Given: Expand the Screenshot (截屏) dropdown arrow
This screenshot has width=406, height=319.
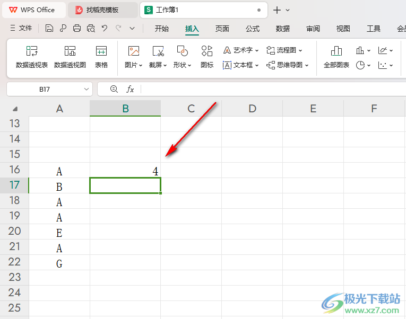Looking at the screenshot, I should tap(165, 65).
